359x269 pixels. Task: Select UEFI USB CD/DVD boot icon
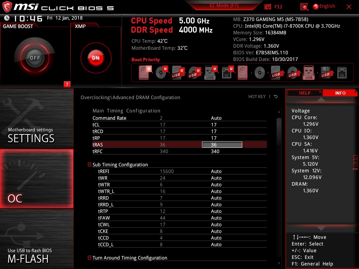pos(194,73)
